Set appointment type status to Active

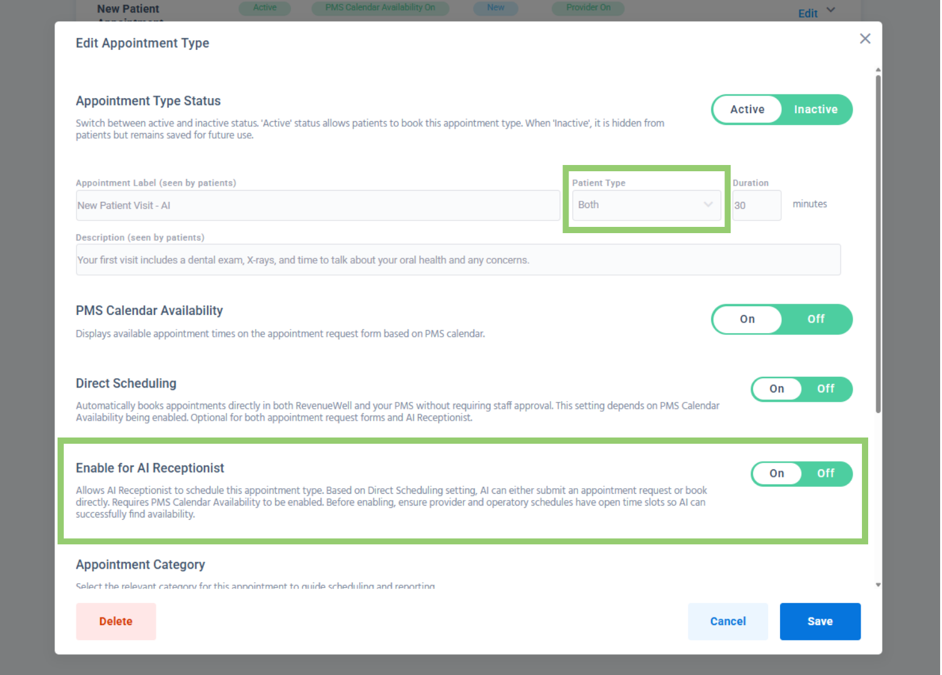[x=747, y=109]
